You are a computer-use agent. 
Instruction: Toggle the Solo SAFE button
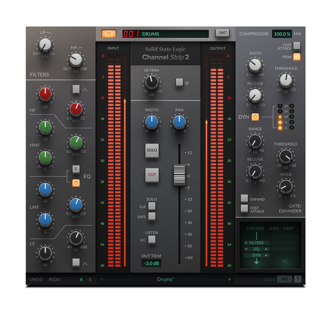(152, 216)
